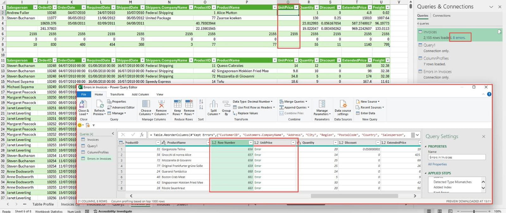The image size is (506, 213).
Task: Click the Refresh Preview icon
Action: coord(99,104)
